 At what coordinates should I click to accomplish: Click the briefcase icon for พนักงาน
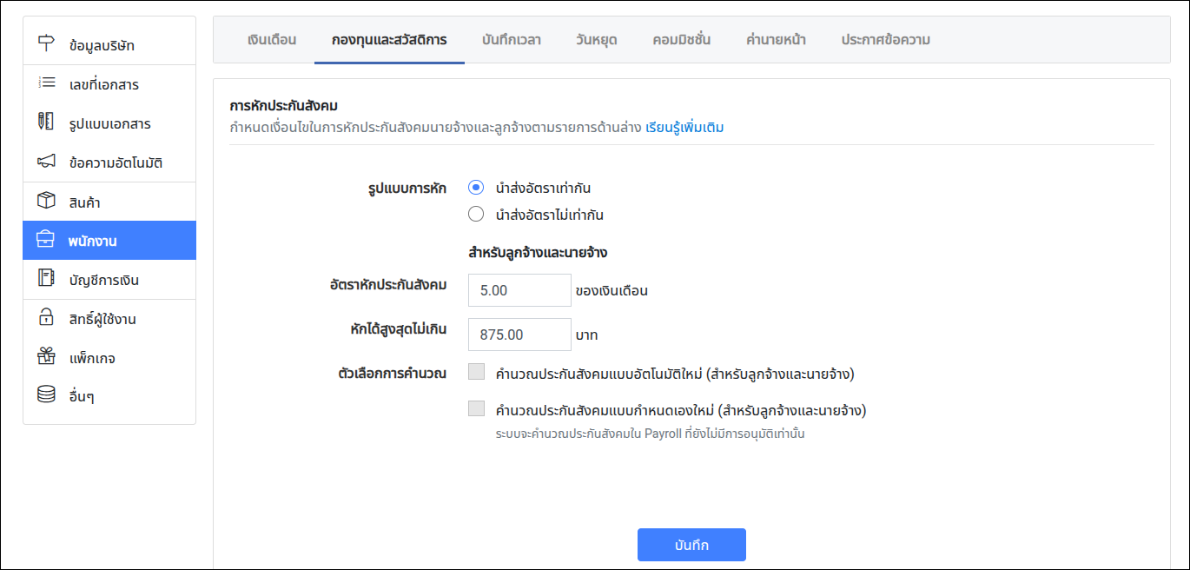(x=46, y=240)
